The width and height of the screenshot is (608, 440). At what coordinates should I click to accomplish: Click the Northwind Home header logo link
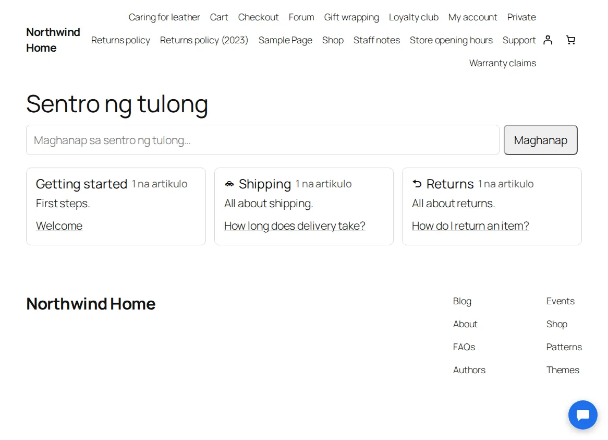click(53, 40)
